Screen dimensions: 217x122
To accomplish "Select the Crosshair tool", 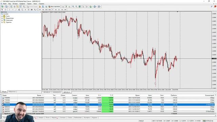I will click(x=5, y=10).
